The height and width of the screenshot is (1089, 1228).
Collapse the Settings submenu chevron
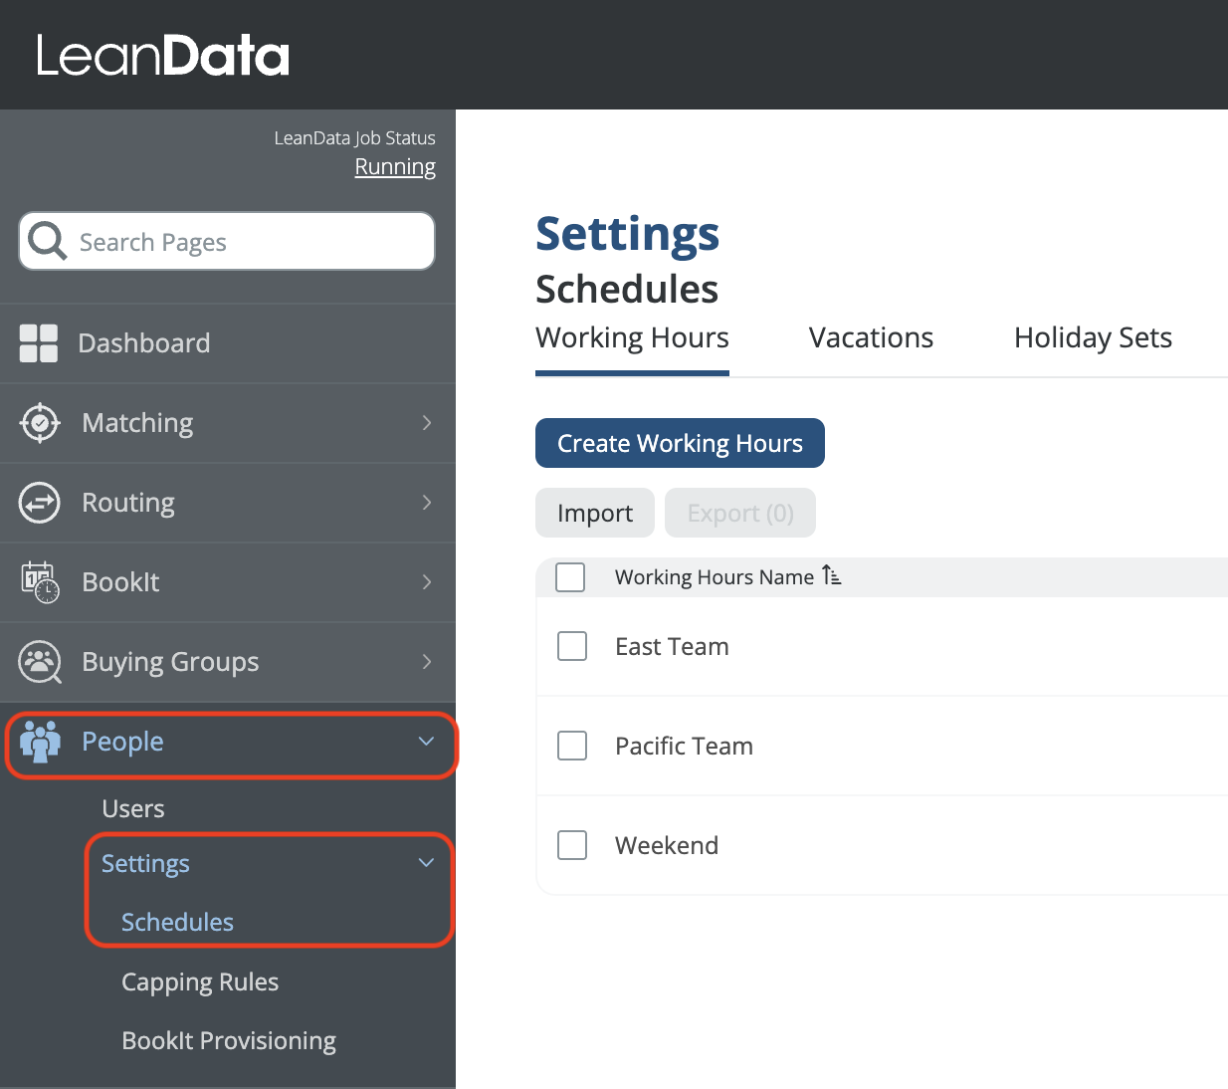tap(427, 863)
